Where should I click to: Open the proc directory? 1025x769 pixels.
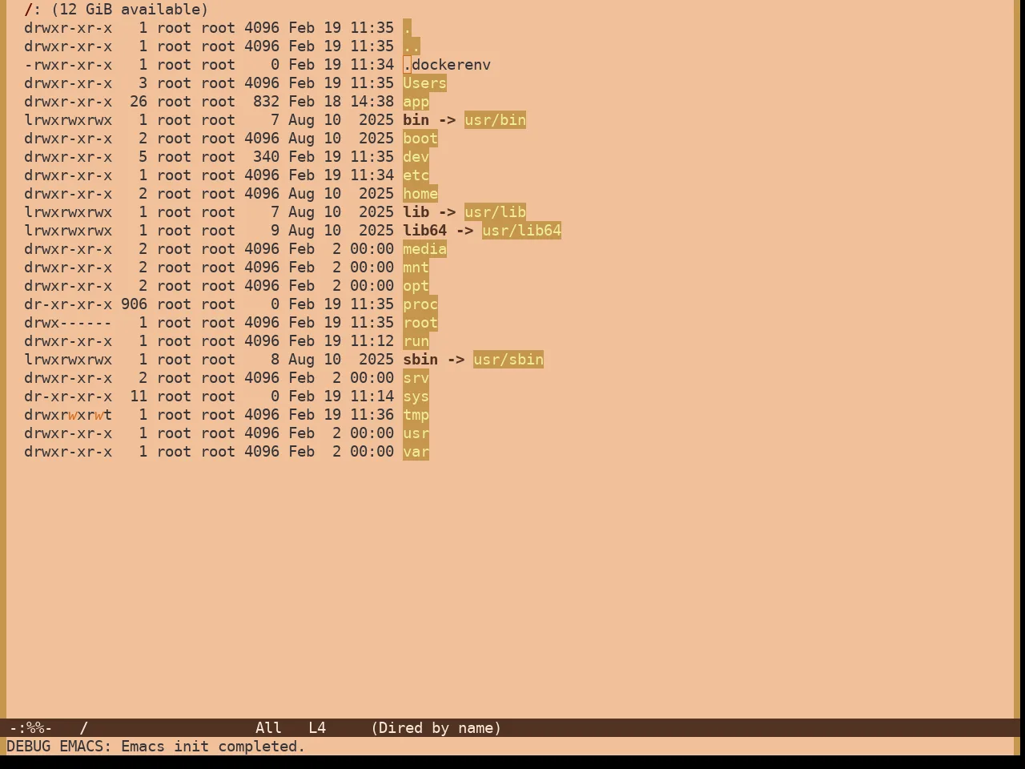(x=420, y=304)
